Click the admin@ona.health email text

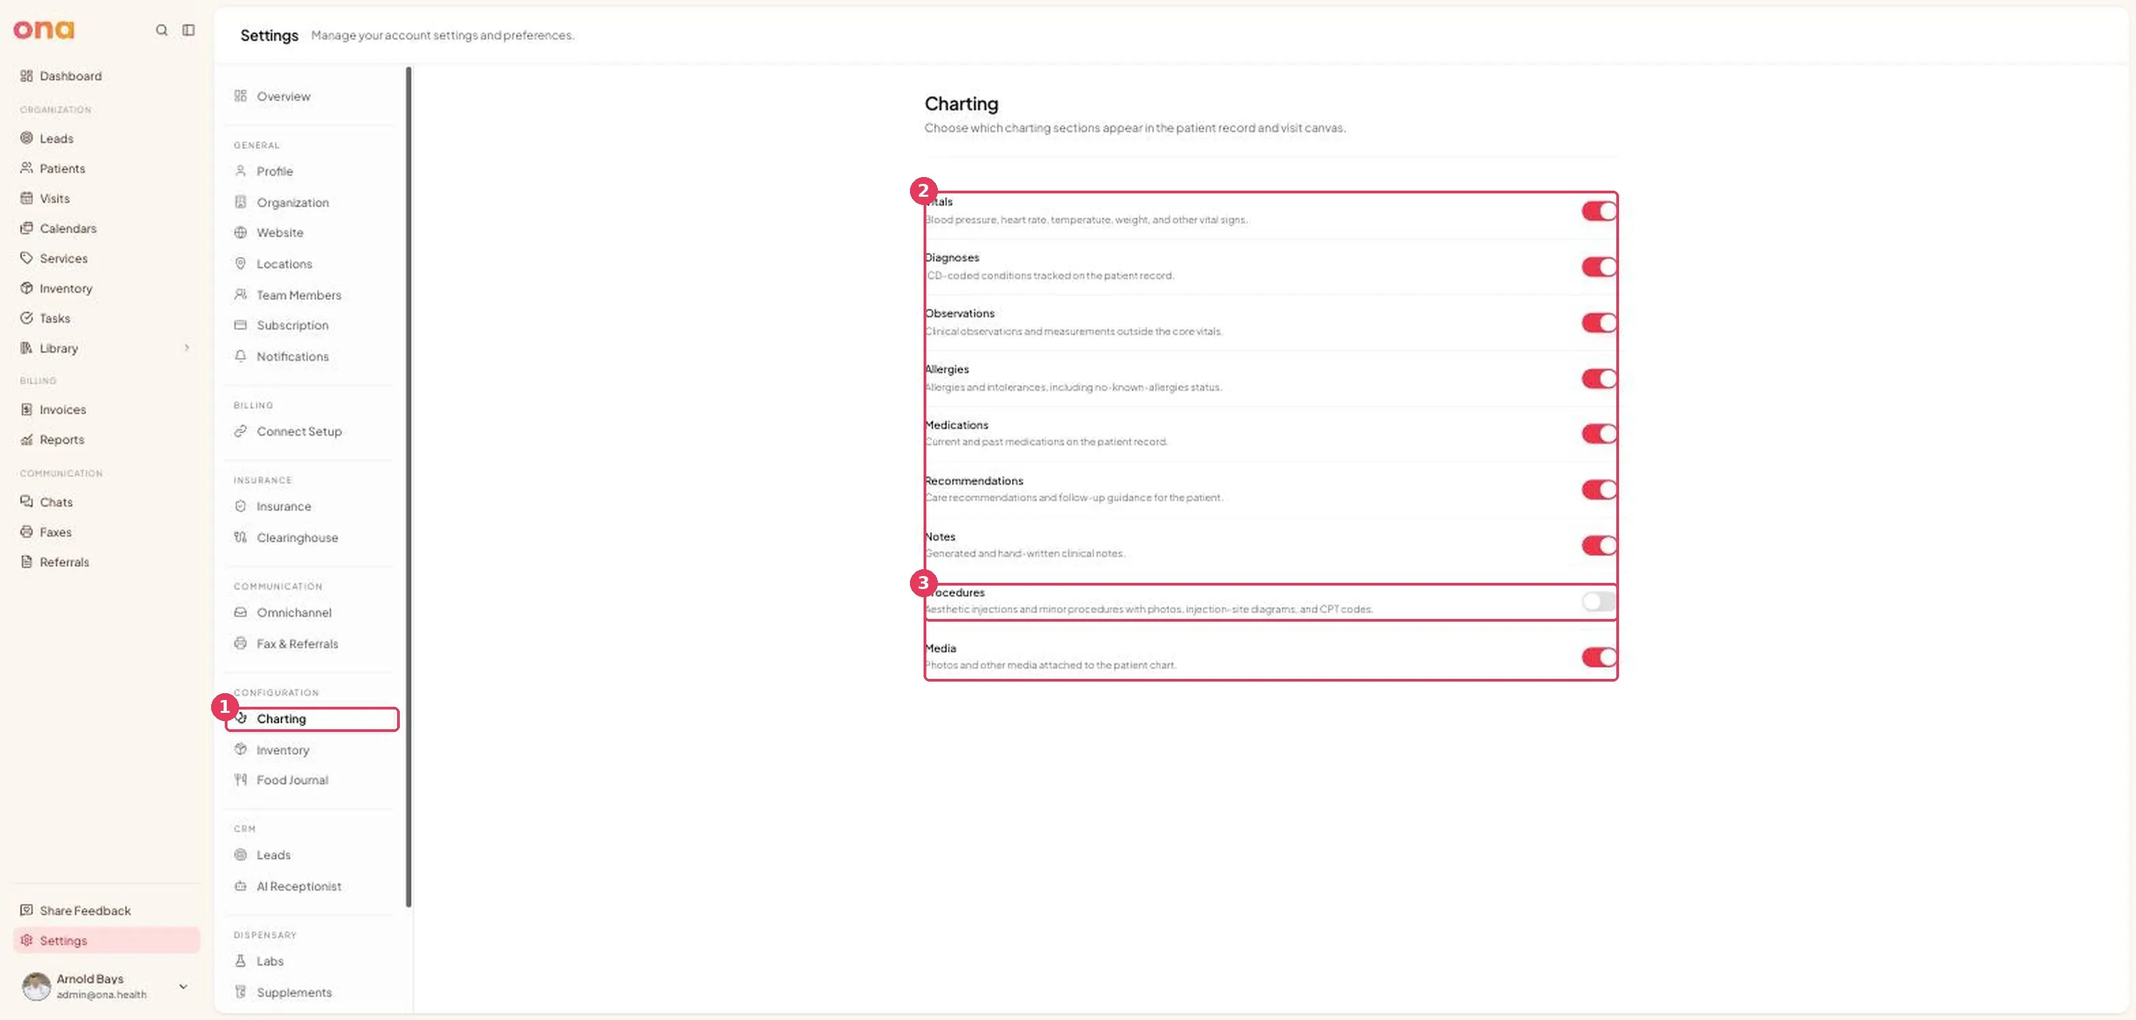click(x=101, y=994)
